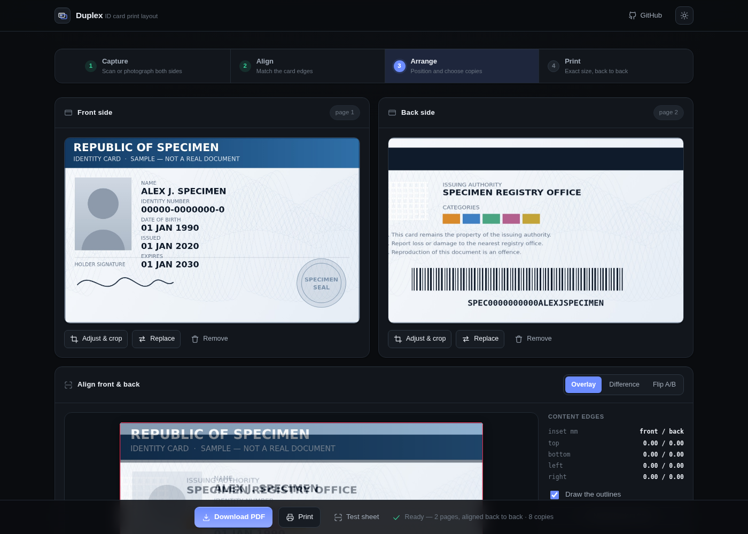Image resolution: width=748 pixels, height=534 pixels.
Task: Click the page 2 badge
Action: click(668, 113)
